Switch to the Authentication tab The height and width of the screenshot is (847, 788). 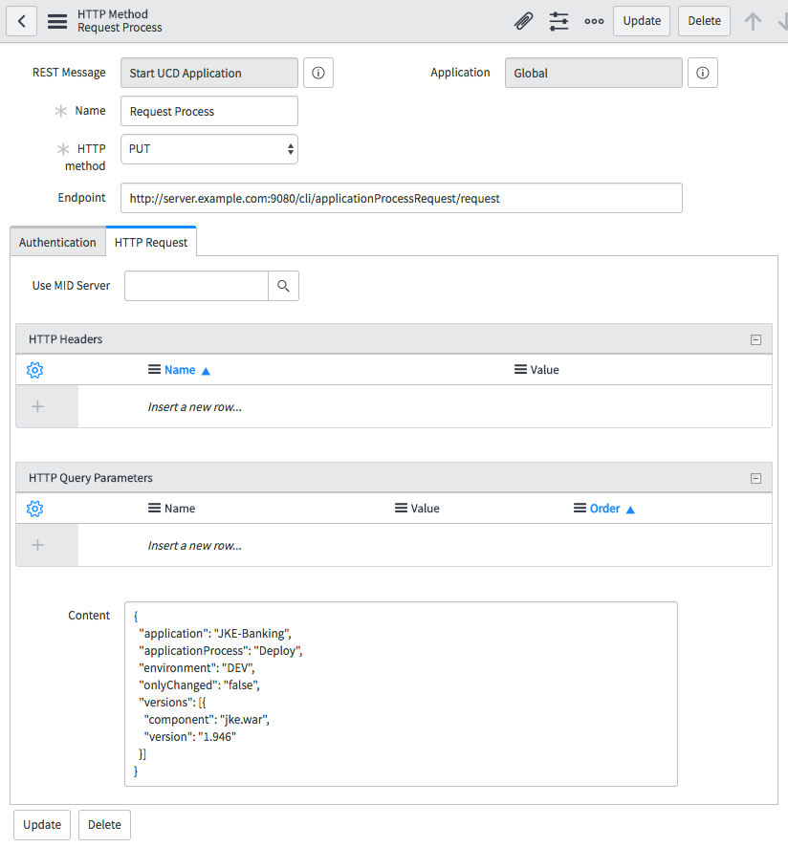(57, 243)
